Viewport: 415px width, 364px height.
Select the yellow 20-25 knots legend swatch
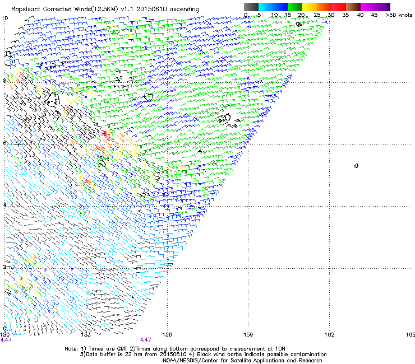(309, 7)
